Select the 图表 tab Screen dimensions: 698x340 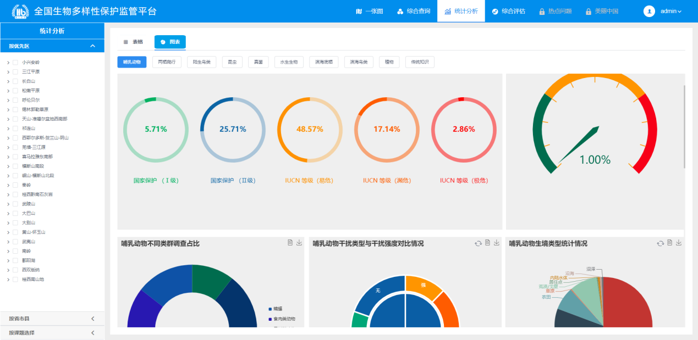[170, 42]
